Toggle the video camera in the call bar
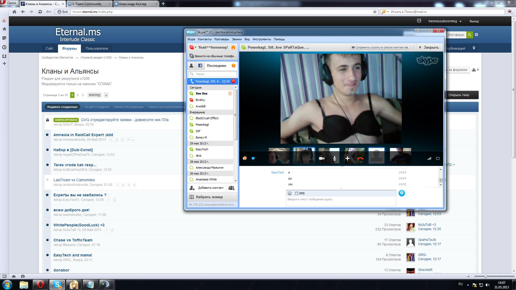This screenshot has width=516, height=290. (x=321, y=158)
